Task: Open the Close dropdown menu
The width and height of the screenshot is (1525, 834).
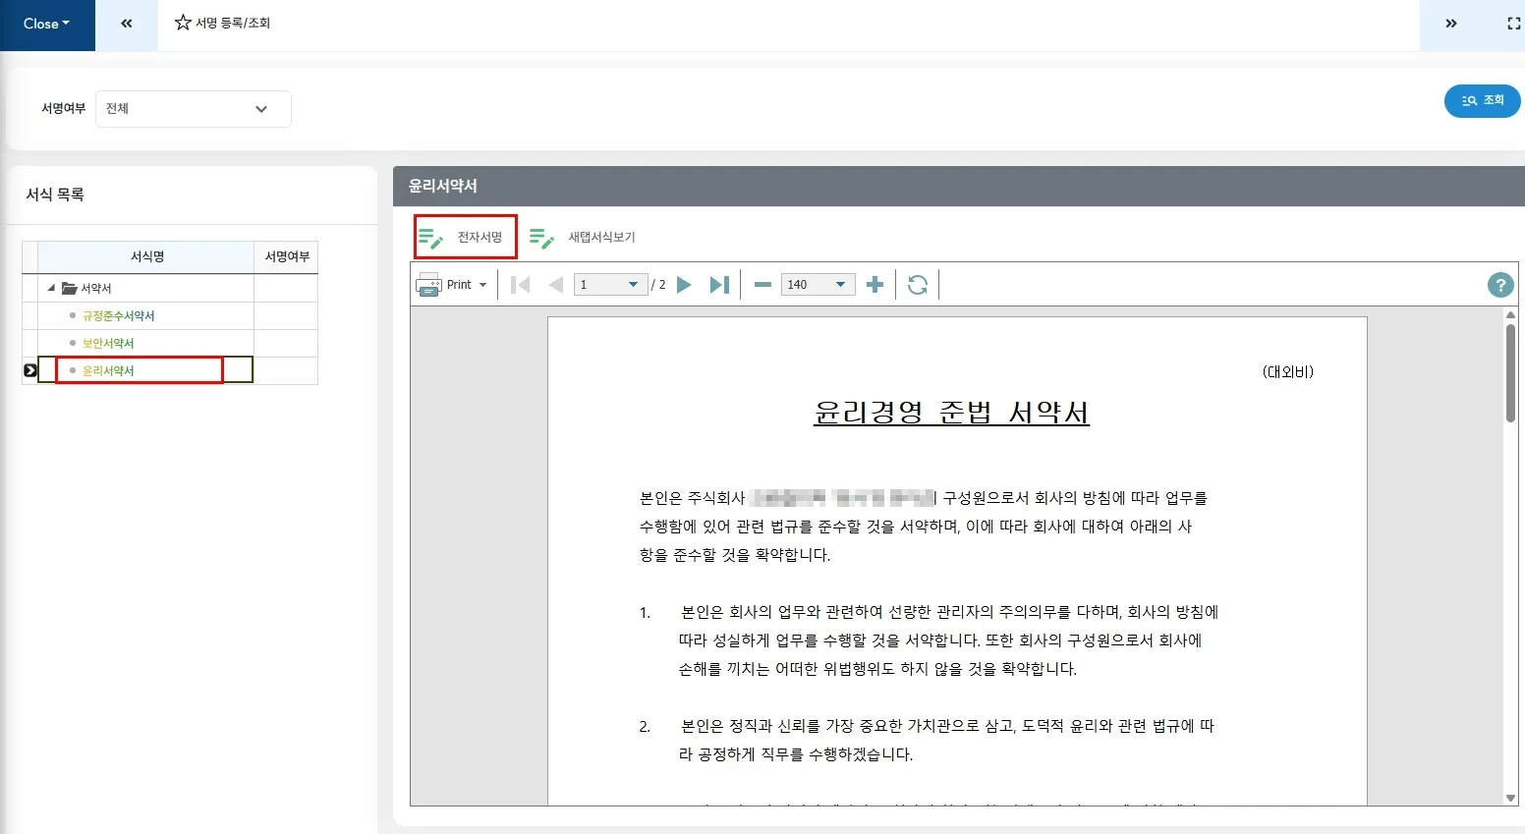Action: pyautogui.click(x=47, y=24)
